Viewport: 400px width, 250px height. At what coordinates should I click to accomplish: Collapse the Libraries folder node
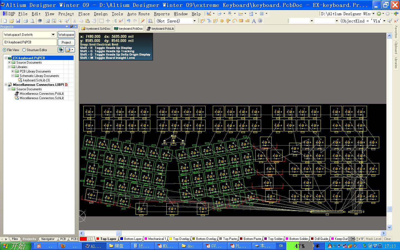[9, 67]
